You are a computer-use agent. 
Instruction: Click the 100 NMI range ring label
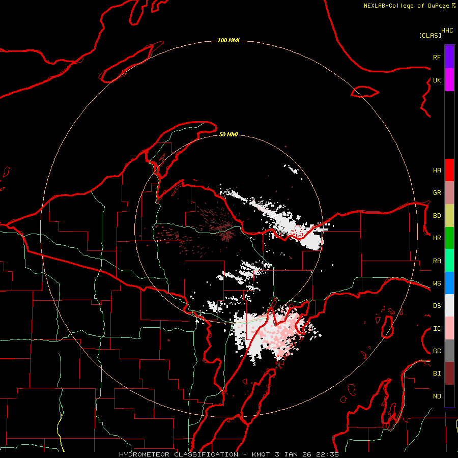tap(228, 40)
